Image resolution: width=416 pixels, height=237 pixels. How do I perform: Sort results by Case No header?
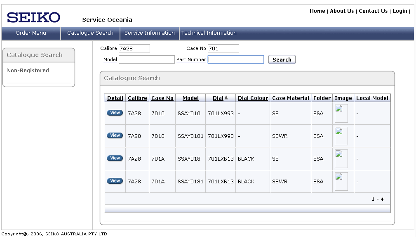[x=162, y=98]
